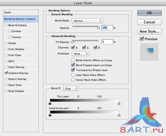This screenshot has height=136, width=166.
Task: Enable Vector Mask Hides Effects
Action: 73,80
